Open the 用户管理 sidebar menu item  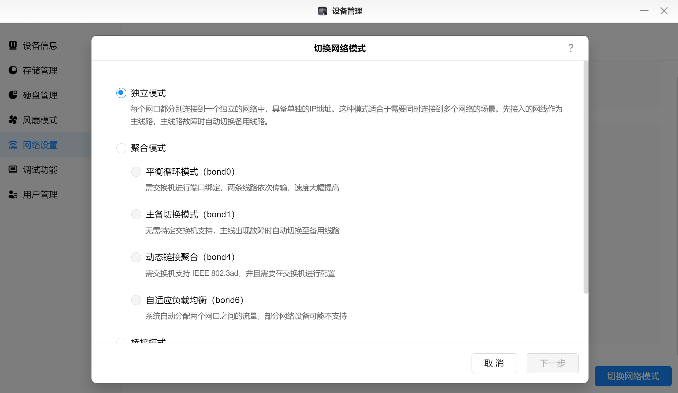tap(40, 195)
